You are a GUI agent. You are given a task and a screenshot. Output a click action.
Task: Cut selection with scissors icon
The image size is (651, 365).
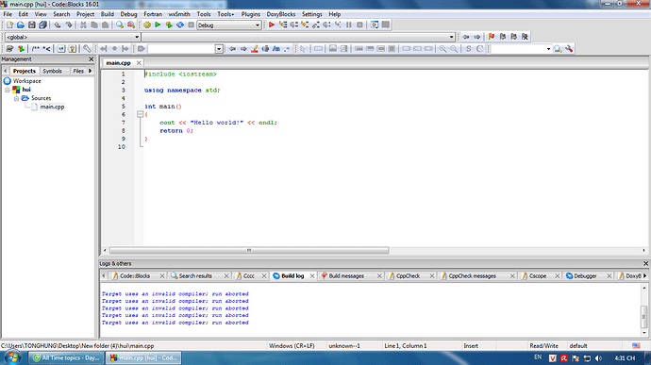point(83,25)
